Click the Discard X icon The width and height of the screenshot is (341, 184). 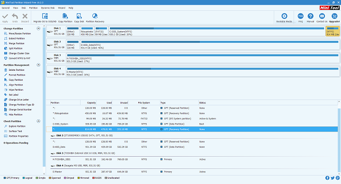(x=25, y=16)
